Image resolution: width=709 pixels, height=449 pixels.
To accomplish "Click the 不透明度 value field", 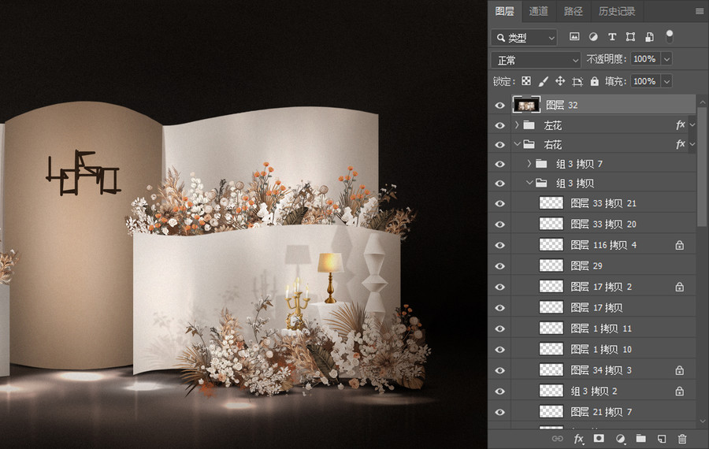I will point(645,59).
